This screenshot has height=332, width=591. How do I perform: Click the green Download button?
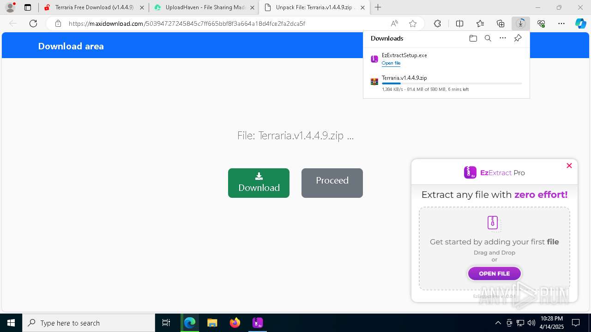(x=259, y=183)
